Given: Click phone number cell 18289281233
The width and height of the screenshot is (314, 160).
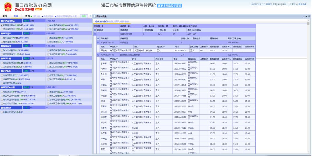Looking at the screenshot, I should [x=180, y=133].
